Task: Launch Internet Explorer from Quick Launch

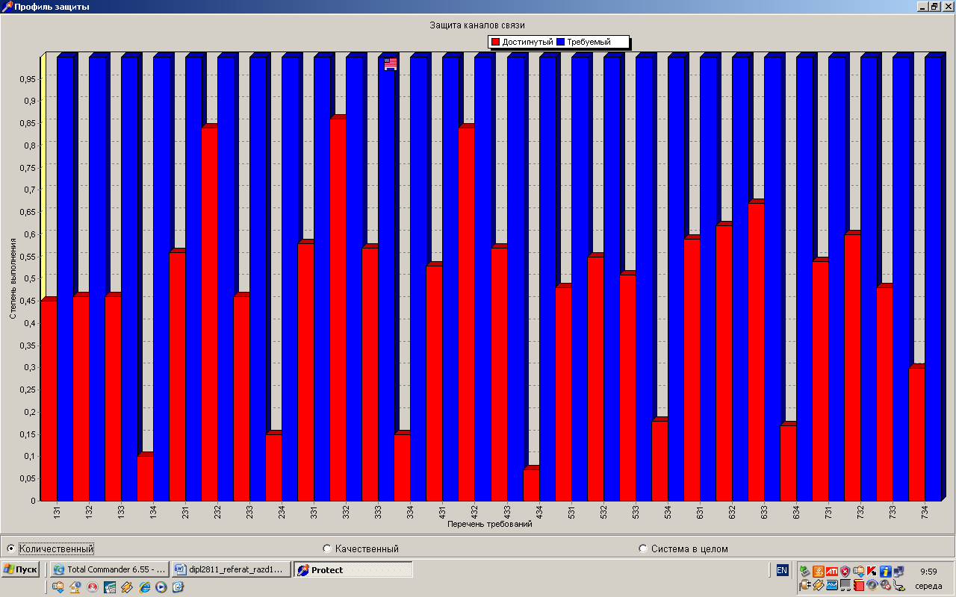Action: pyautogui.click(x=145, y=587)
